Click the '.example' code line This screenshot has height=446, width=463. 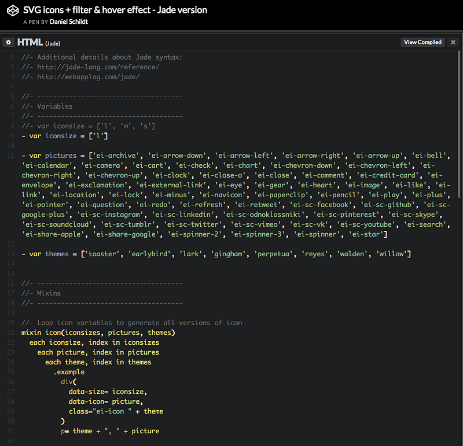[69, 372]
